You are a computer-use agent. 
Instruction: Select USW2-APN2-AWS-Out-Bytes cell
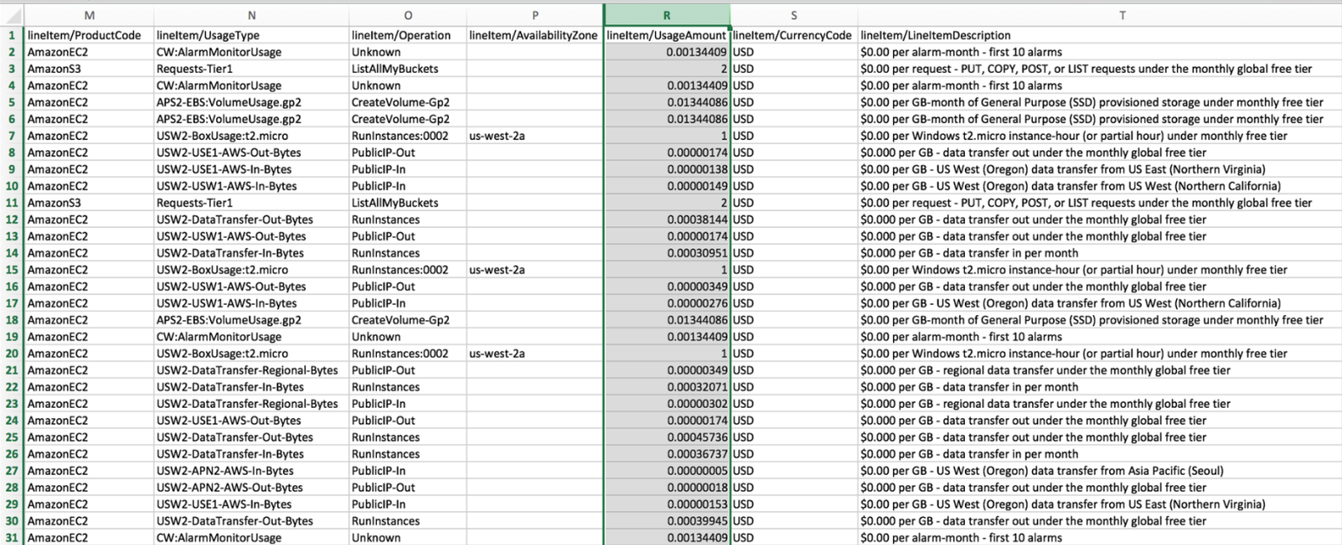[251, 487]
